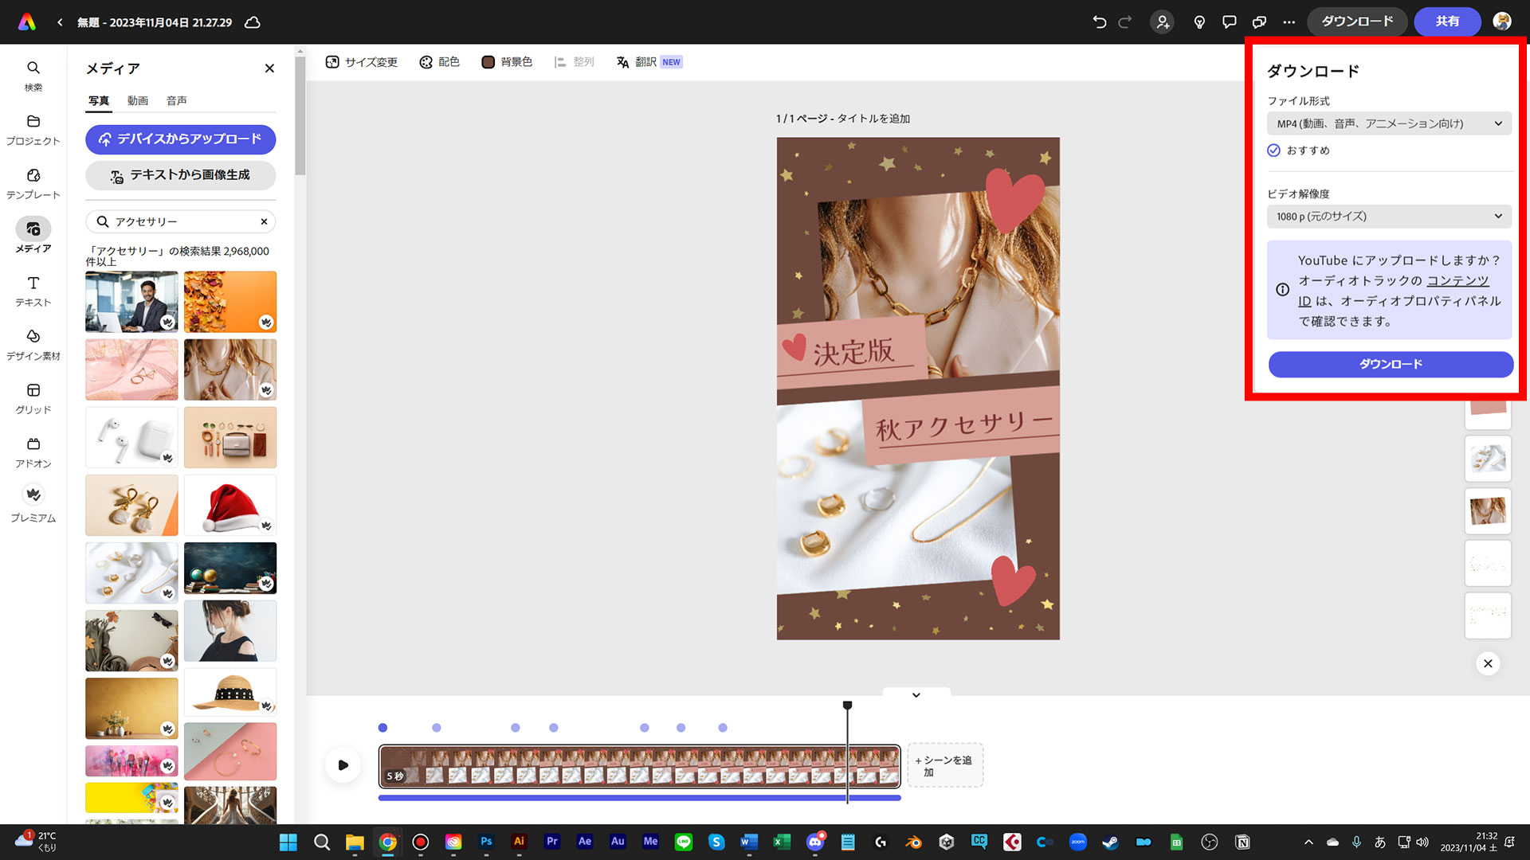Click the 配色 color scheme toolbar icon
The width and height of the screenshot is (1530, 860).
pos(439,61)
